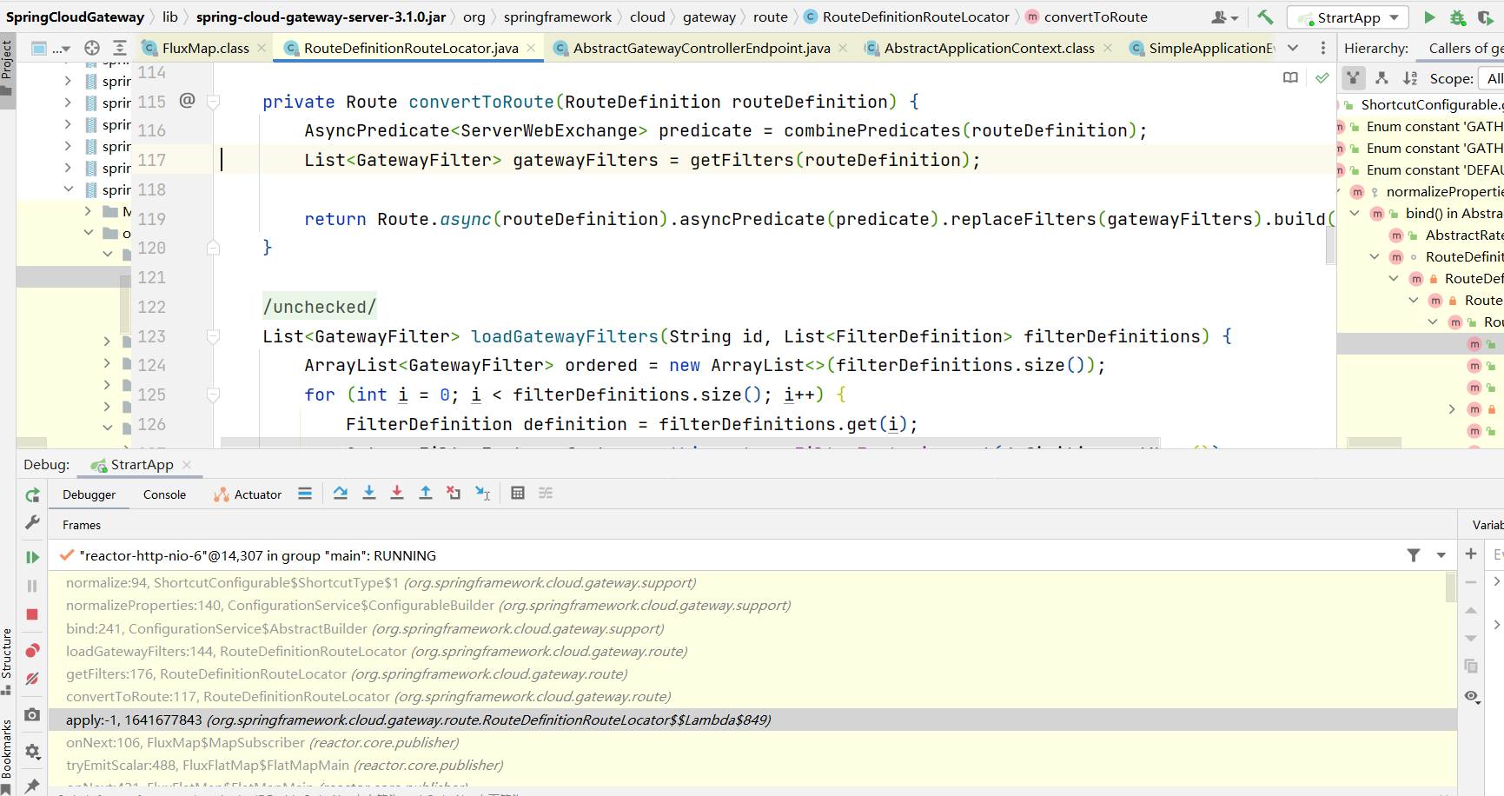1504x796 pixels.
Task: Run StrartApp with the green play icon
Action: coord(1429,17)
